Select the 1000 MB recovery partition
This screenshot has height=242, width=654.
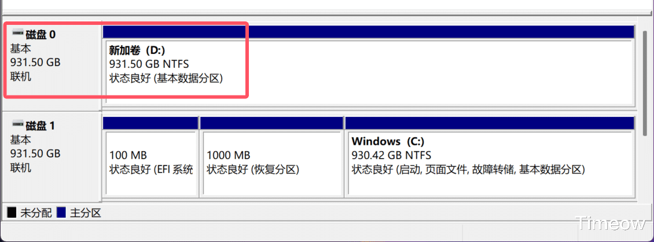pos(271,162)
